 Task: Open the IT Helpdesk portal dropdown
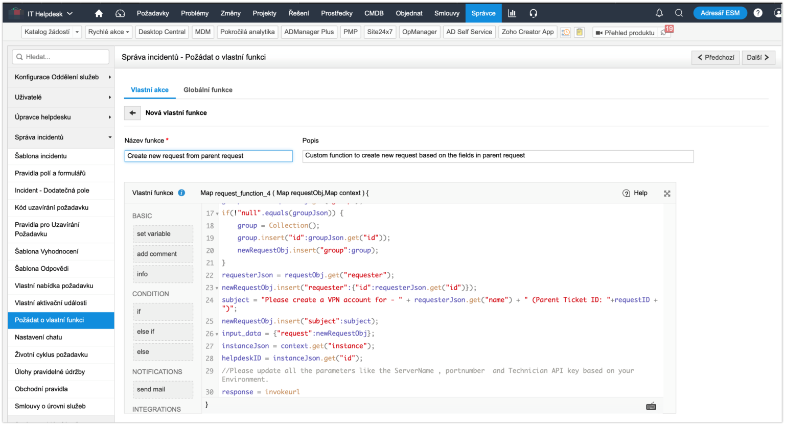tap(50, 14)
